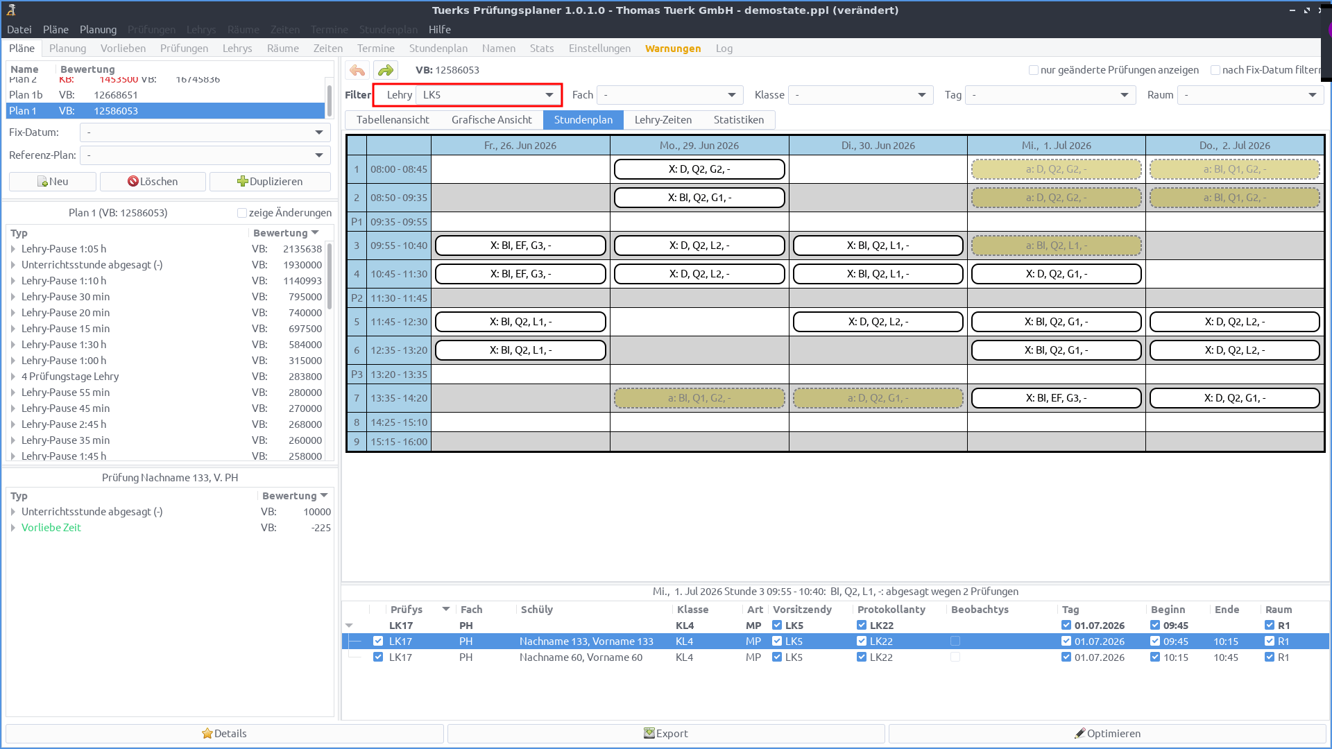Click the Optimieren pencil button
The width and height of the screenshot is (1332, 749).
point(1107,734)
